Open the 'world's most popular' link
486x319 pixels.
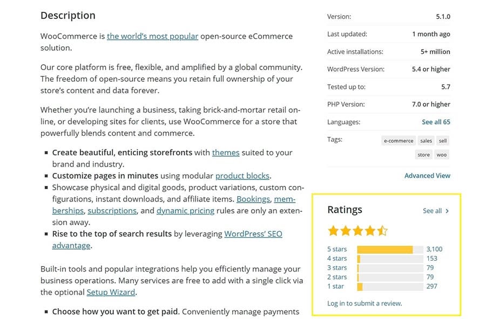pos(152,36)
